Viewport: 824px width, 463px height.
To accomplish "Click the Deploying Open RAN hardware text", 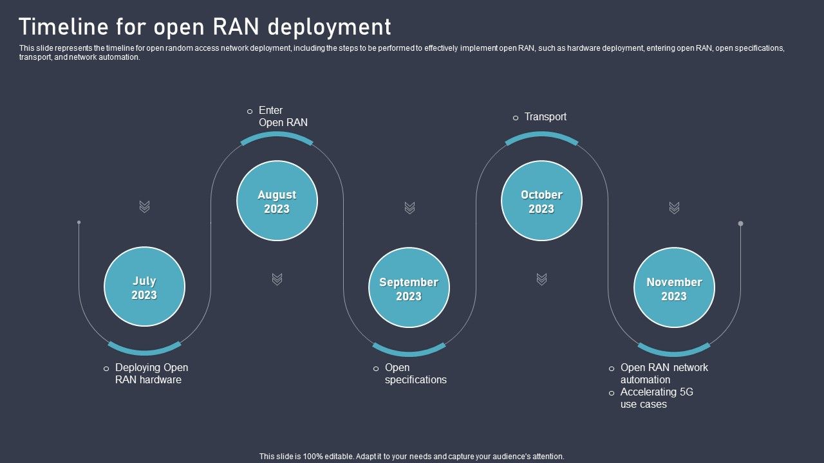I will tap(151, 374).
